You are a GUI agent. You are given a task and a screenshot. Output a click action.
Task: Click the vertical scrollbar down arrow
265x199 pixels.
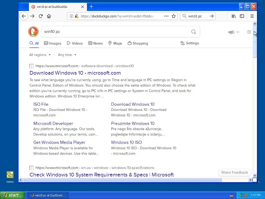[x=255, y=175]
